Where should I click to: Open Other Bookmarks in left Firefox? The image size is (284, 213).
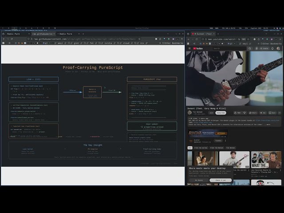pyautogui.click(x=173, y=43)
